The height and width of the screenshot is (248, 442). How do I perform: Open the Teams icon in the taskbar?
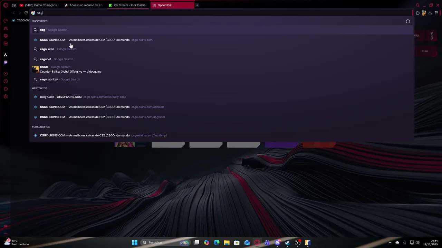(x=267, y=242)
